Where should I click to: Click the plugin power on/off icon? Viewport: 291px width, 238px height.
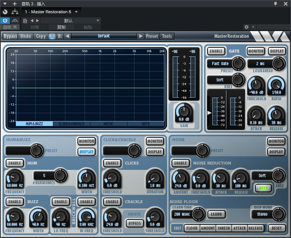pyautogui.click(x=5, y=20)
